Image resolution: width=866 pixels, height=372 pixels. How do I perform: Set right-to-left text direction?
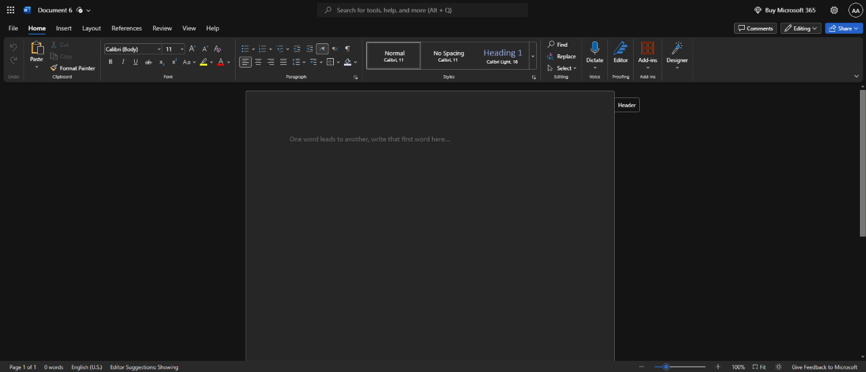pyautogui.click(x=334, y=49)
